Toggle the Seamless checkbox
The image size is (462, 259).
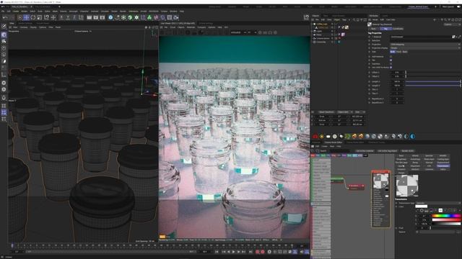click(x=391, y=64)
